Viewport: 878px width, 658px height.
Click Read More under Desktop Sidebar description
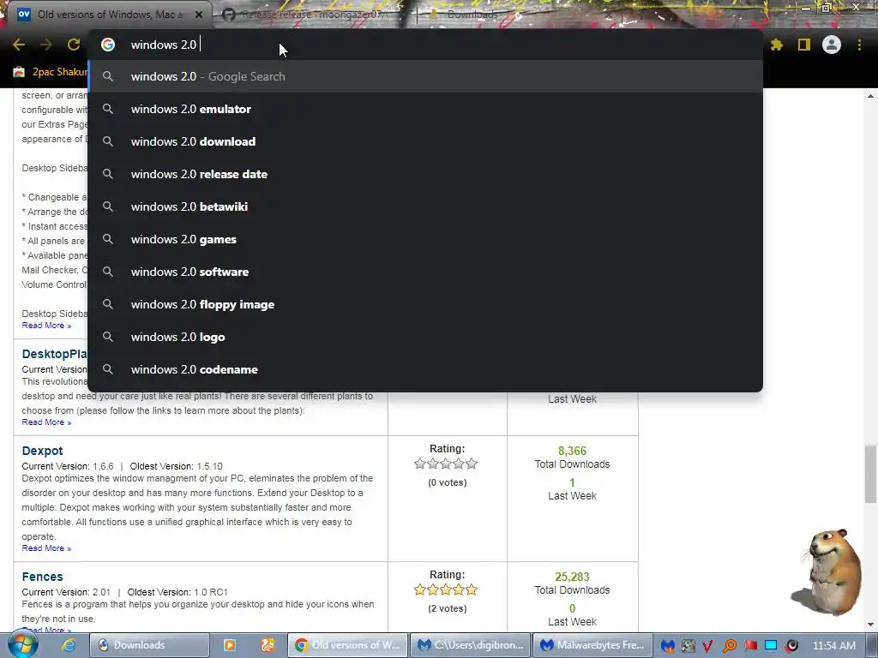coord(46,326)
